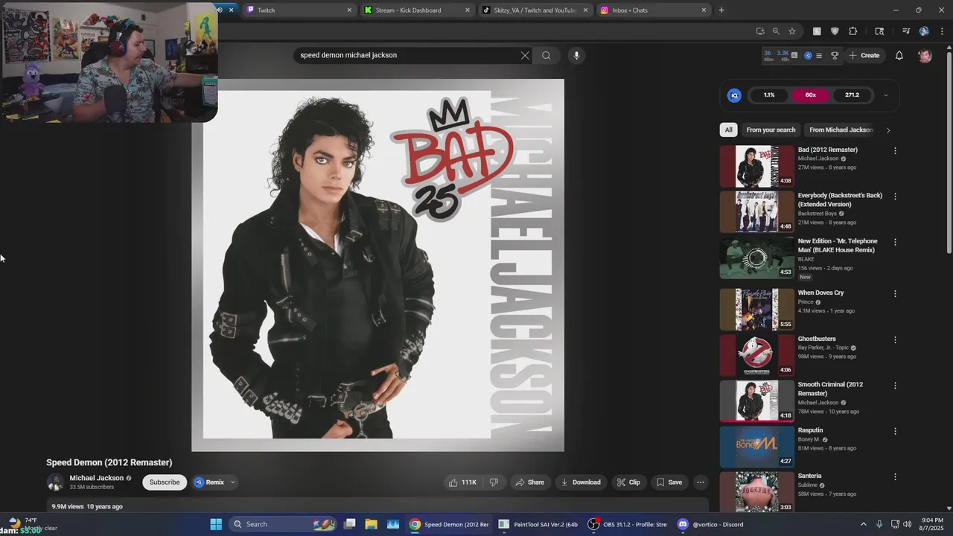
Task: Show hidden system tray icons chevron
Action: [864, 524]
